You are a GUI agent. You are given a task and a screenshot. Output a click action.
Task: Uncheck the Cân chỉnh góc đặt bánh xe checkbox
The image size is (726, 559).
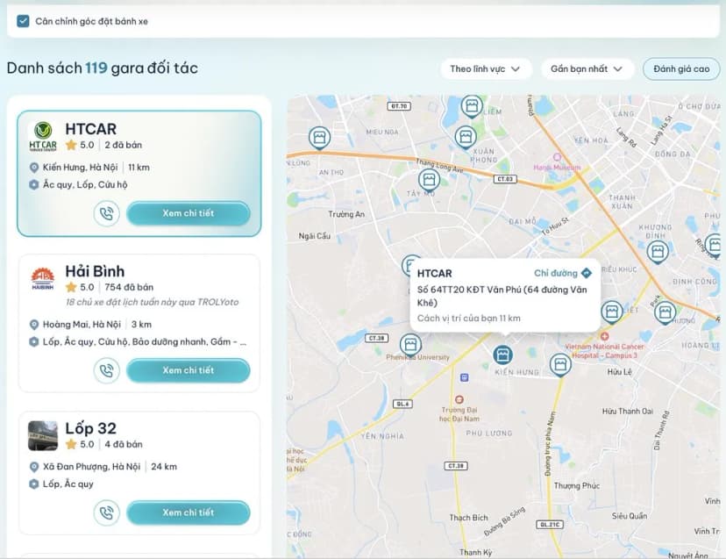23,21
